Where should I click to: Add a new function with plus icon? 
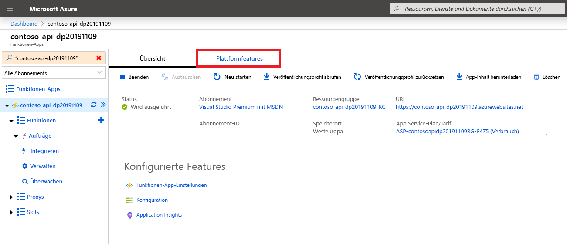tap(101, 120)
